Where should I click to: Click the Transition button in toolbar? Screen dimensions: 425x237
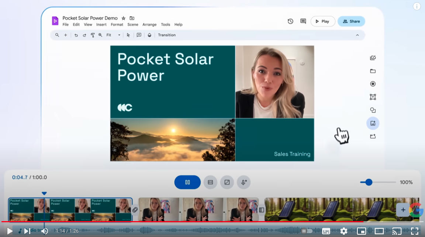click(x=167, y=35)
